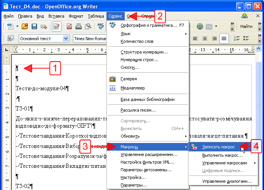Select Количество слов

click(x=148, y=41)
